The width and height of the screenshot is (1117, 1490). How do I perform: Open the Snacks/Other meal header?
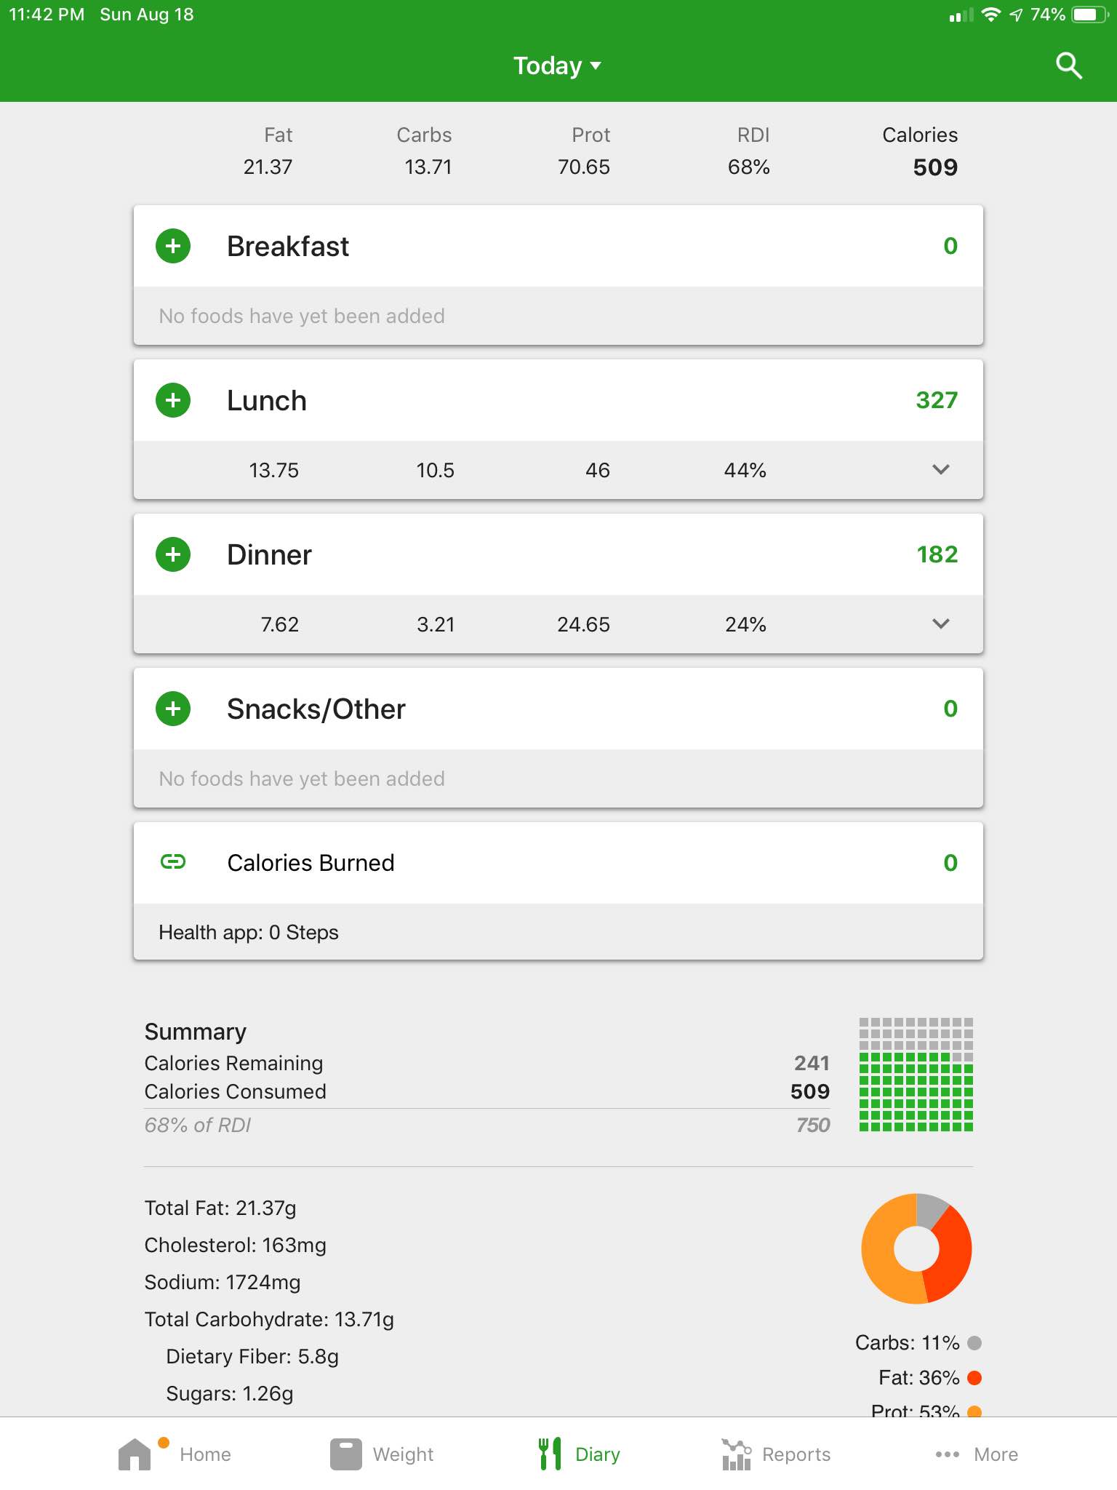558,709
